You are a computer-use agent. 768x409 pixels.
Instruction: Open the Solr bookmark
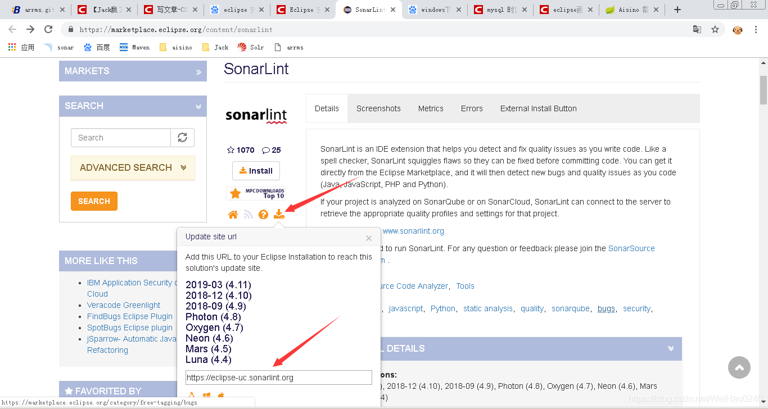250,47
